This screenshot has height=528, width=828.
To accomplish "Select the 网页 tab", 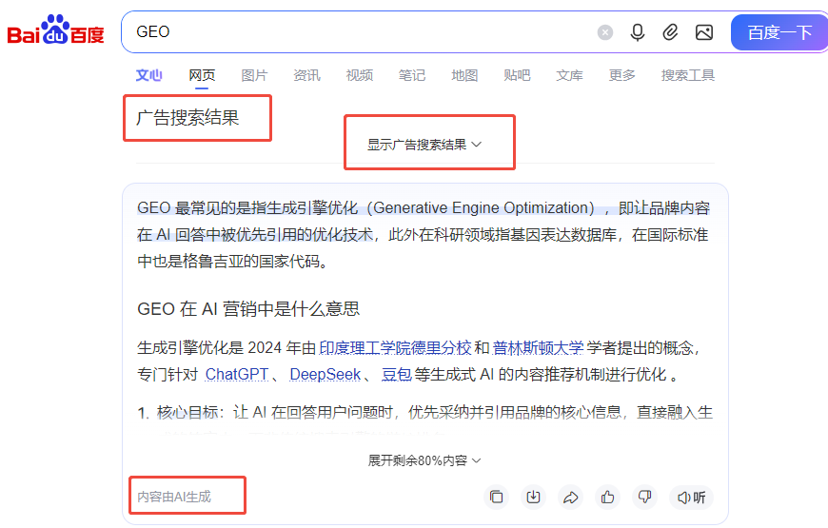I will click(202, 75).
